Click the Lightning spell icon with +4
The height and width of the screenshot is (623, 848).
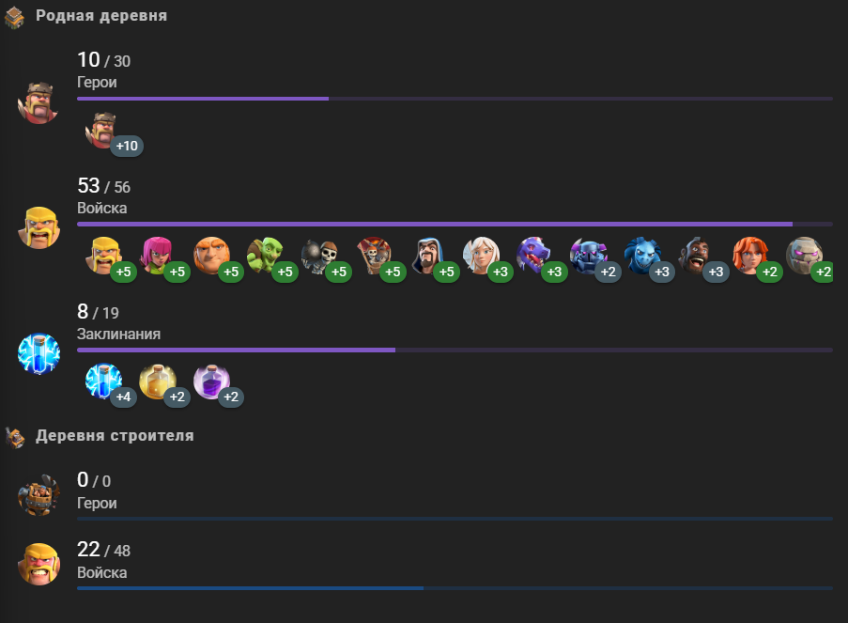104,382
